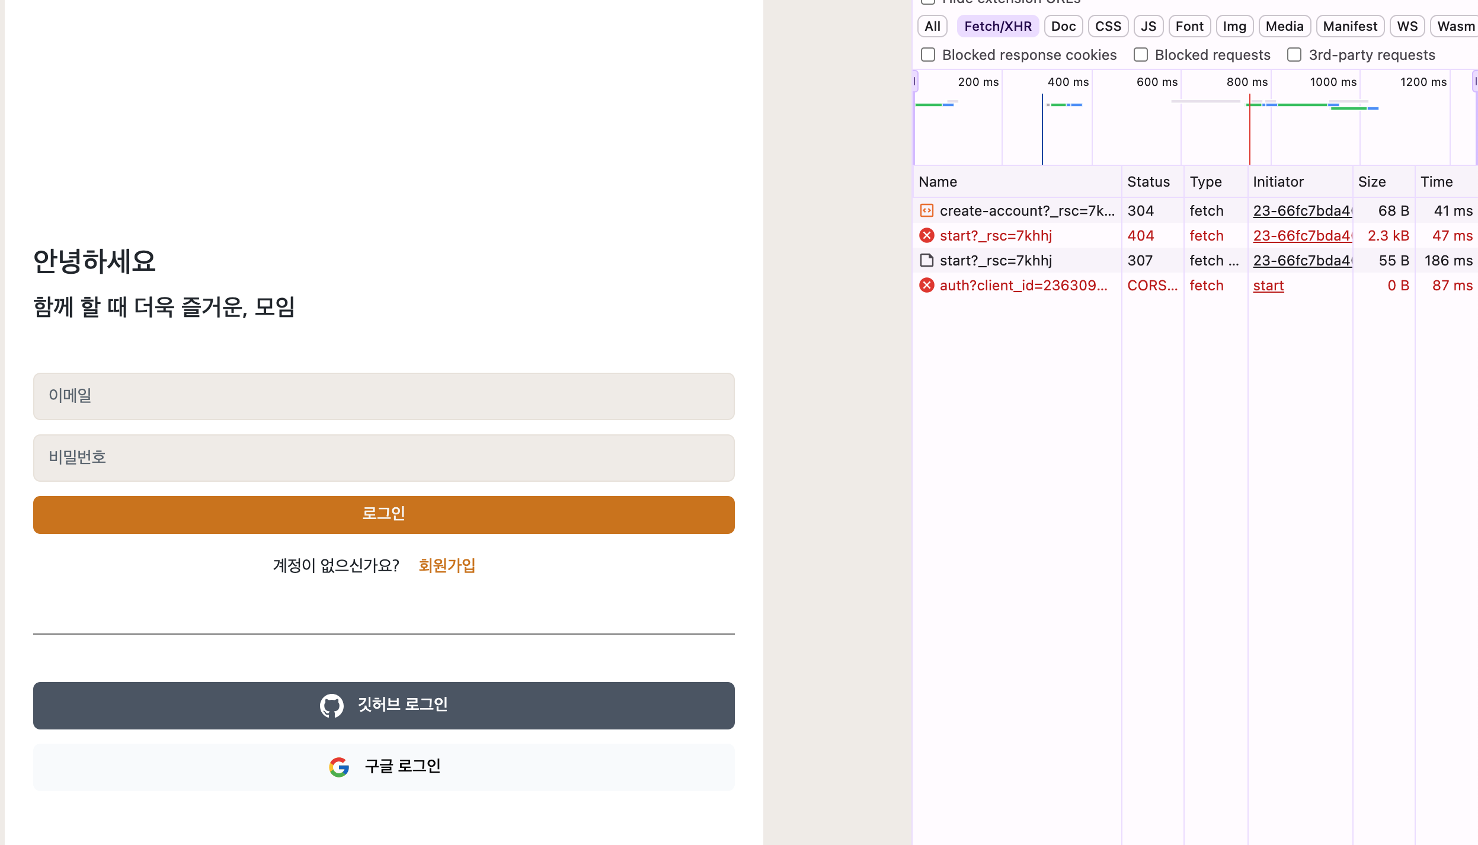This screenshot has width=1478, height=845.
Task: Click the document icon beside the 307 start request
Action: coord(926,260)
